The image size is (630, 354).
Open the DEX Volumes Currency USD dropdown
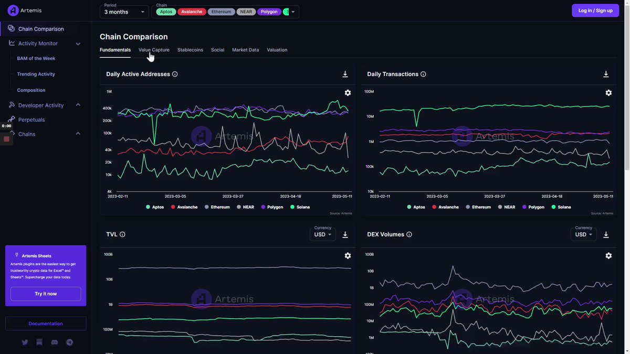point(583,234)
